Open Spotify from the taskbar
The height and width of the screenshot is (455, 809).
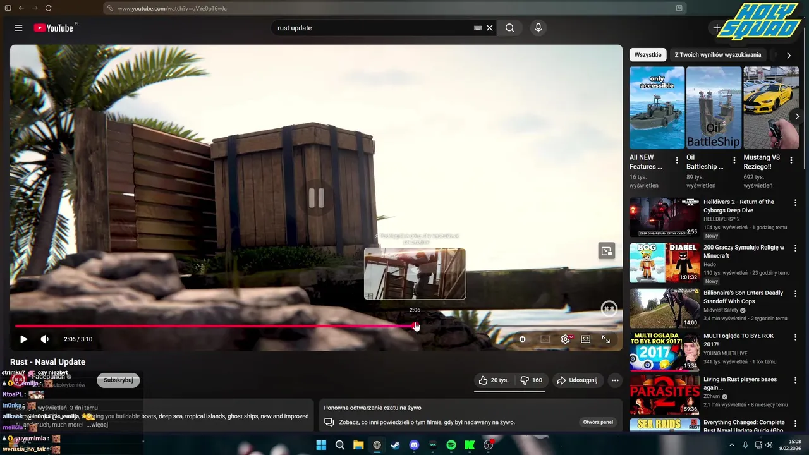coord(451,446)
